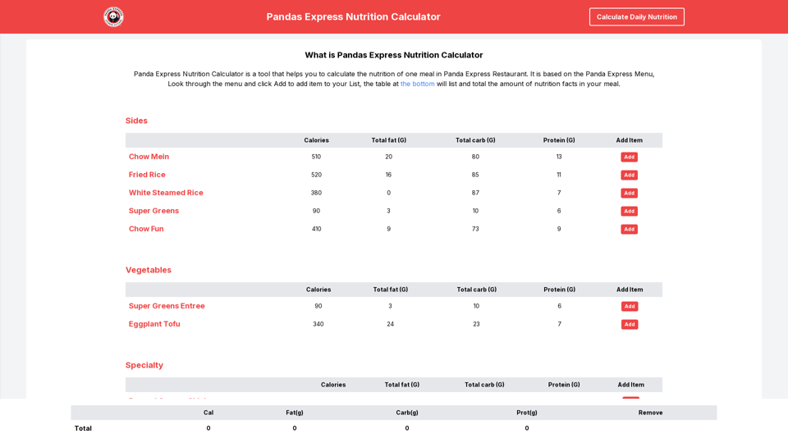Click White Steamed Rice calories value 380
This screenshot has height=443, width=788.
click(316, 193)
